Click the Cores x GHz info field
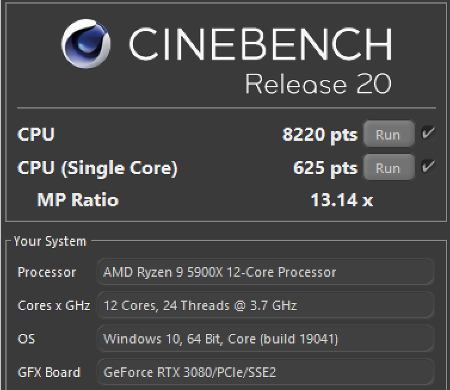This screenshot has width=450, height=390. [266, 305]
